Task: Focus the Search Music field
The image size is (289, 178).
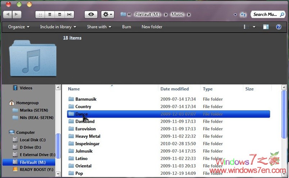Action: pos(265,14)
